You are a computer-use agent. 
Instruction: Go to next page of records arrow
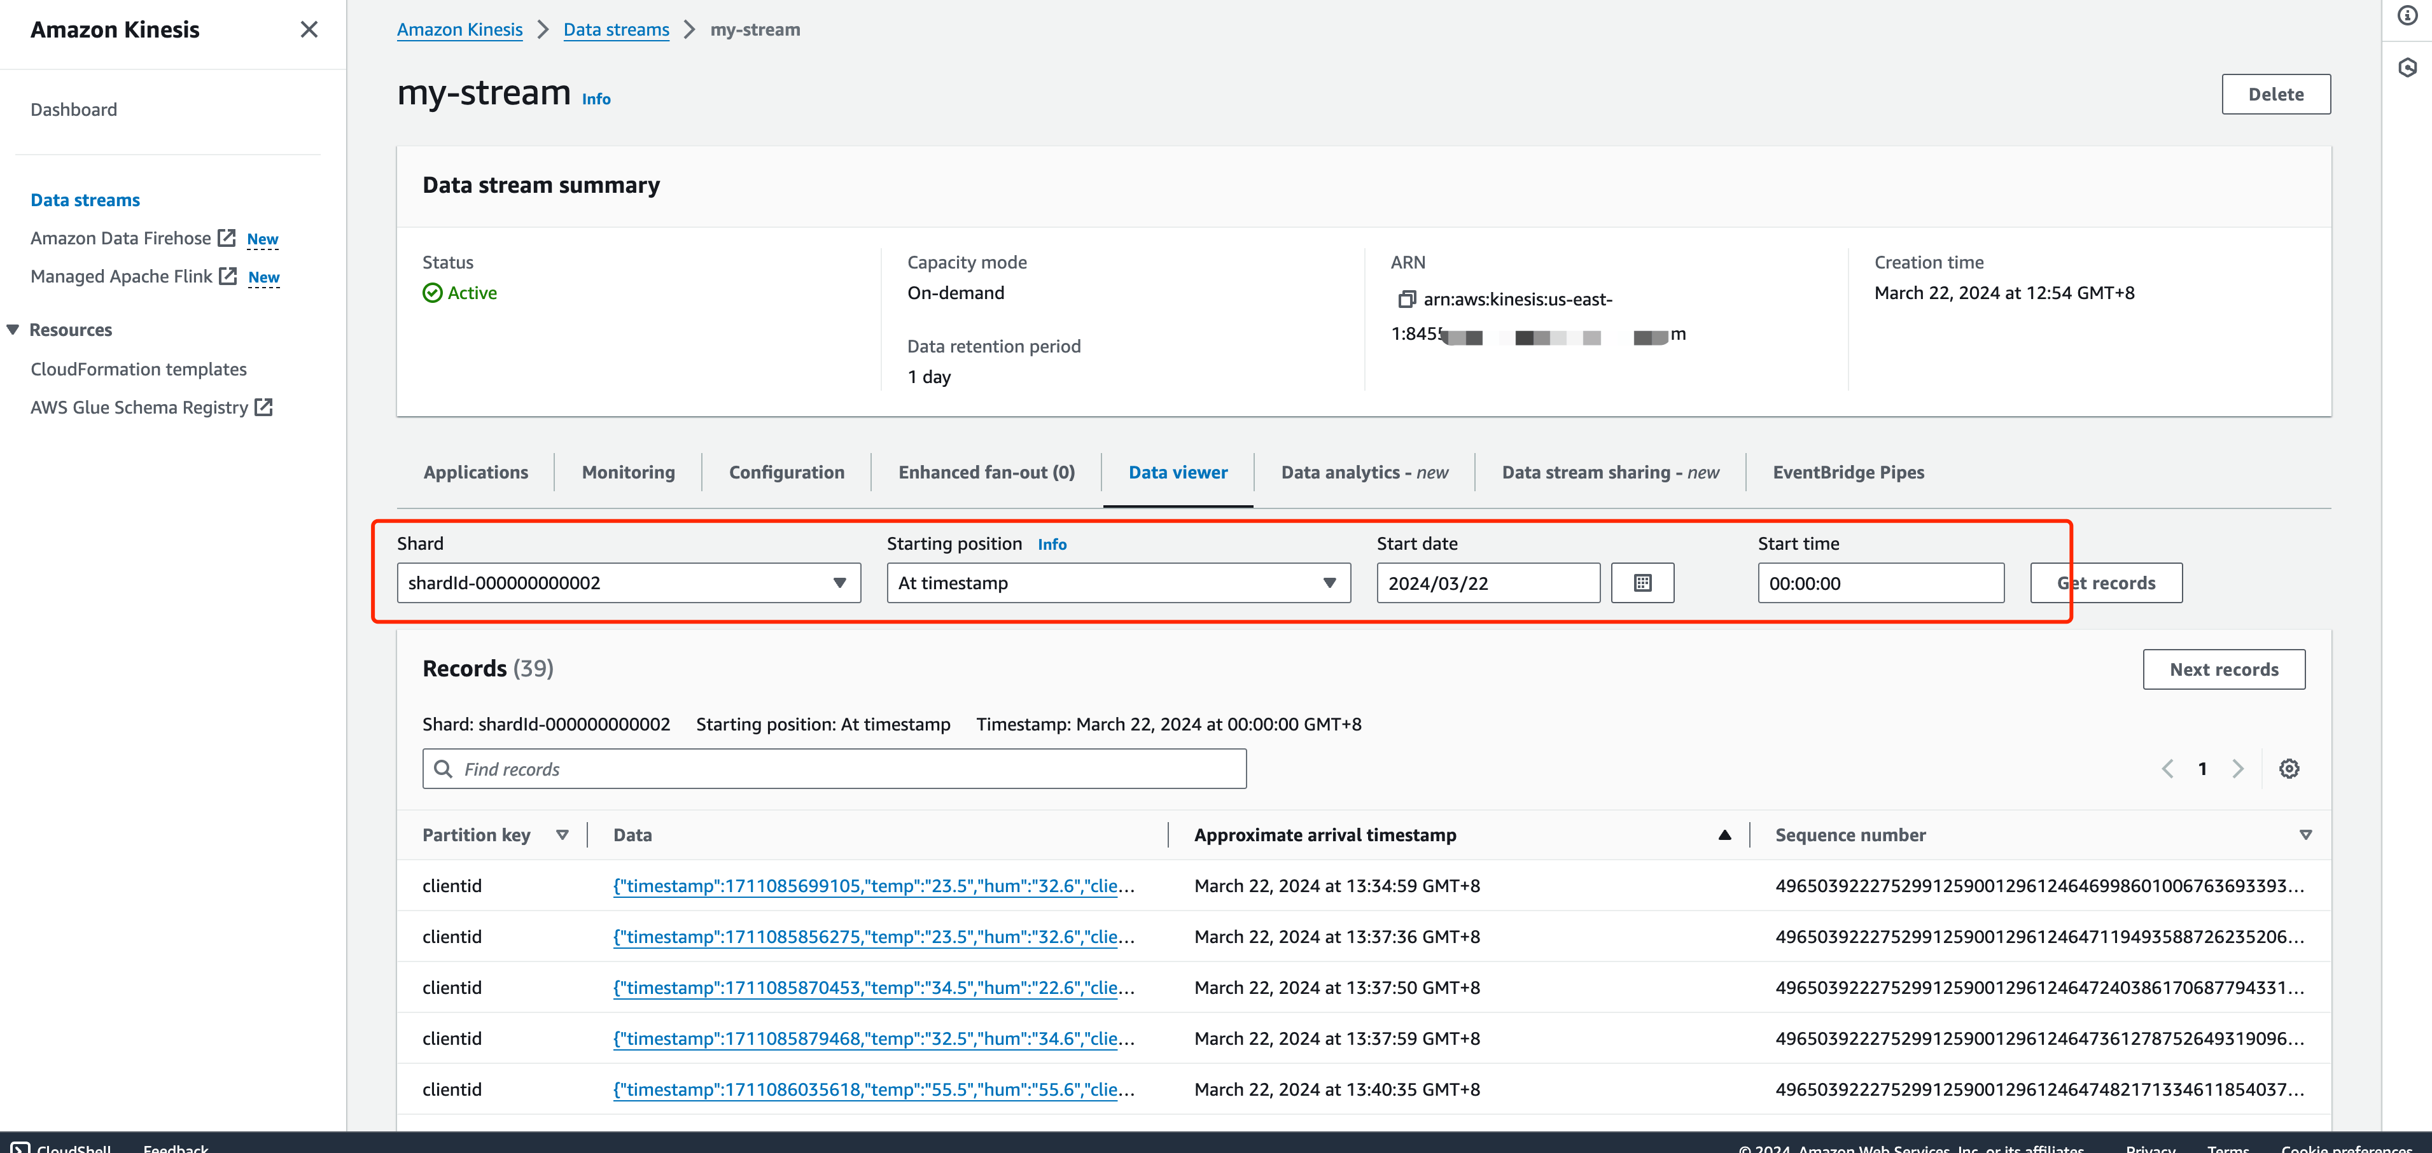(x=2237, y=769)
